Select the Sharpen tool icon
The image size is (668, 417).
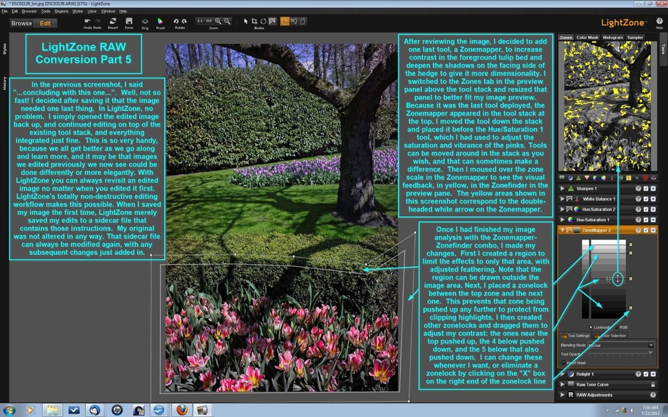pos(578,178)
